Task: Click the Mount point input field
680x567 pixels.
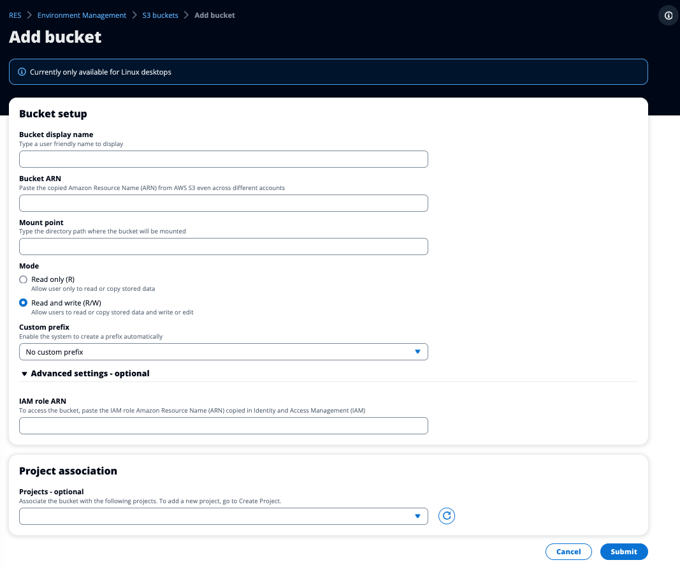Action: (223, 246)
